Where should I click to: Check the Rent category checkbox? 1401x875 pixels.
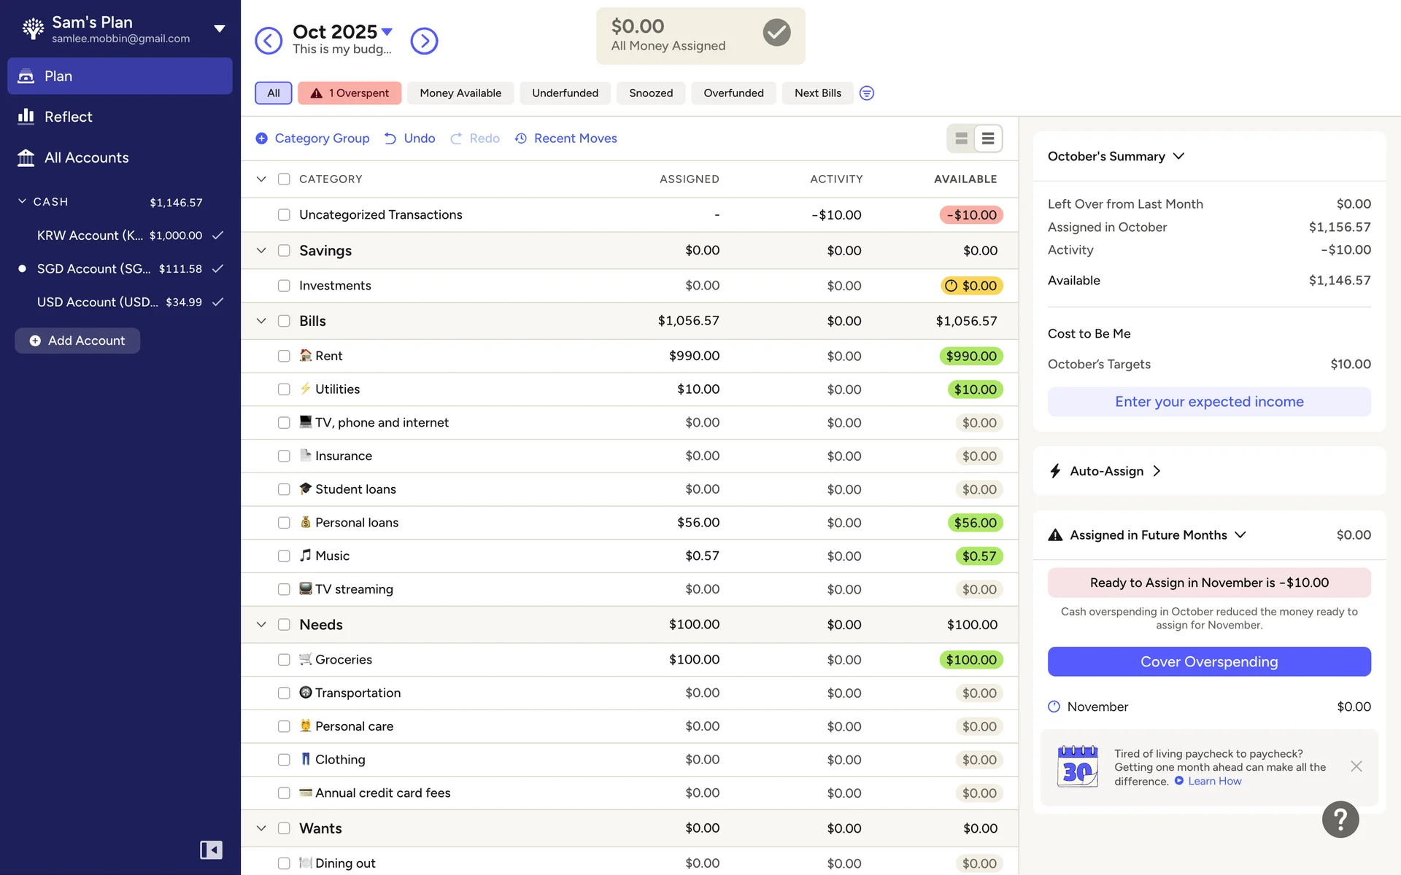click(x=284, y=356)
